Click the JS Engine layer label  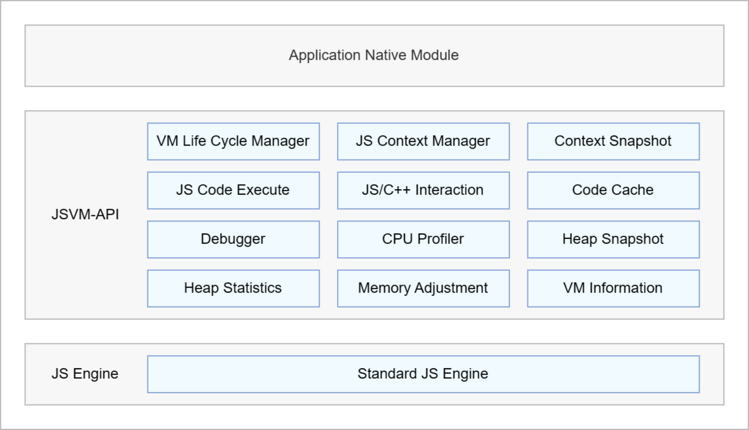tap(85, 374)
